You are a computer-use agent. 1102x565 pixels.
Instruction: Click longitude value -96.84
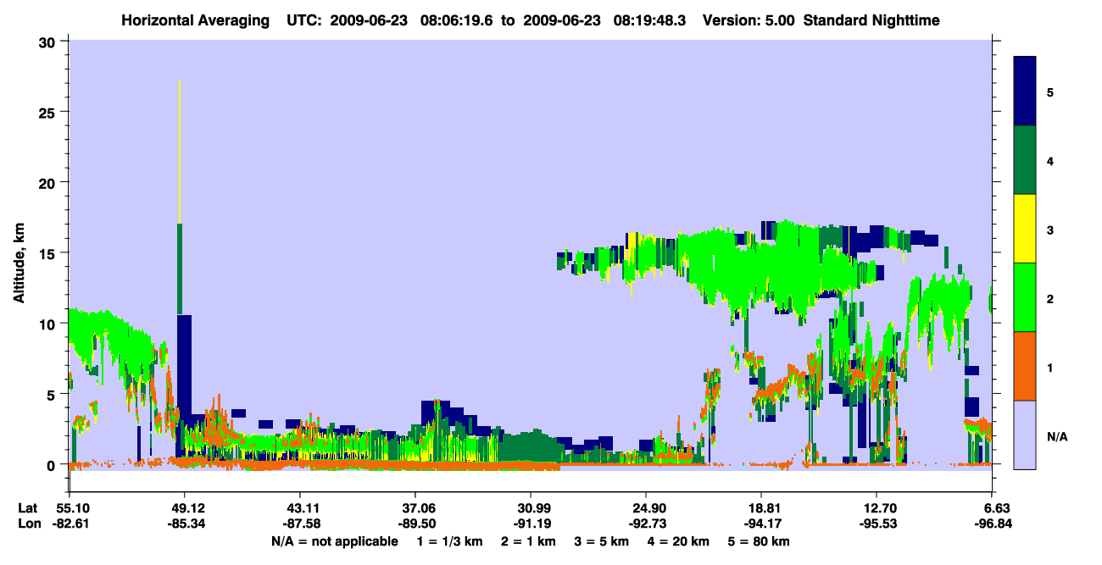pos(993,523)
